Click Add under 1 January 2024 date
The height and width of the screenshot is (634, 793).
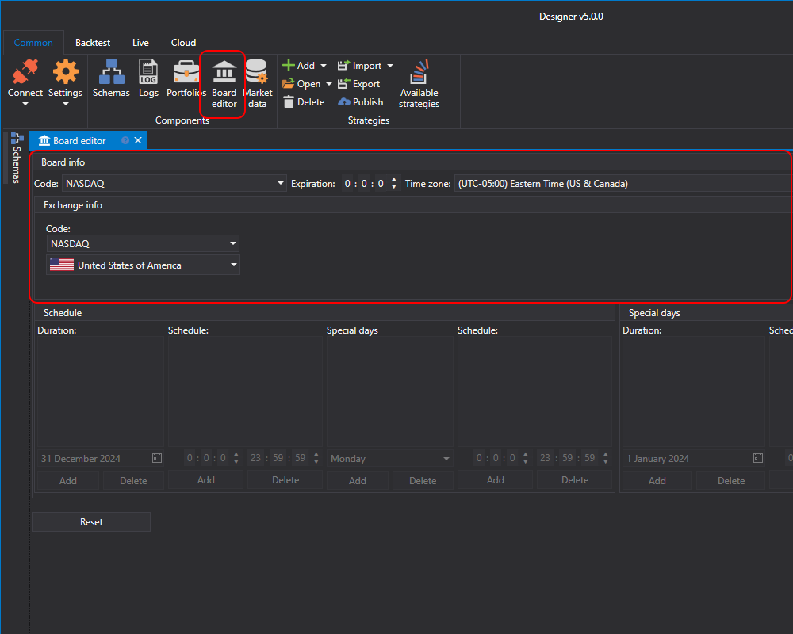(x=657, y=481)
